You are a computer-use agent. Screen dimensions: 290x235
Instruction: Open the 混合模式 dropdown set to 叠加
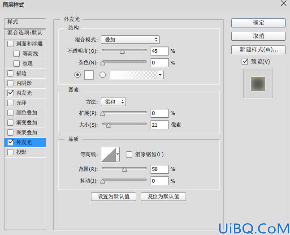pyautogui.click(x=130, y=39)
